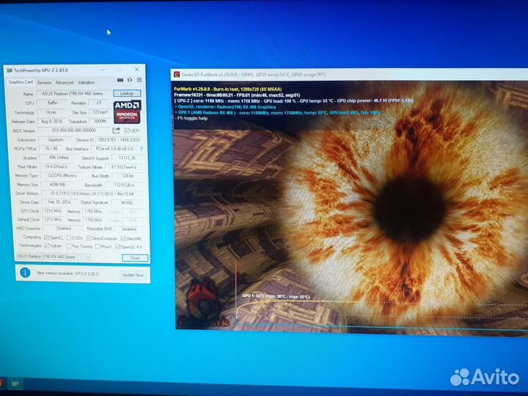Click the Bus Interface question mark
The image size is (528, 396).
tap(141, 149)
